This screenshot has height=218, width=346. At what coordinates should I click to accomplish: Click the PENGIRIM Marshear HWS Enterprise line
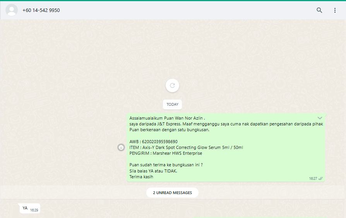[x=166, y=153]
